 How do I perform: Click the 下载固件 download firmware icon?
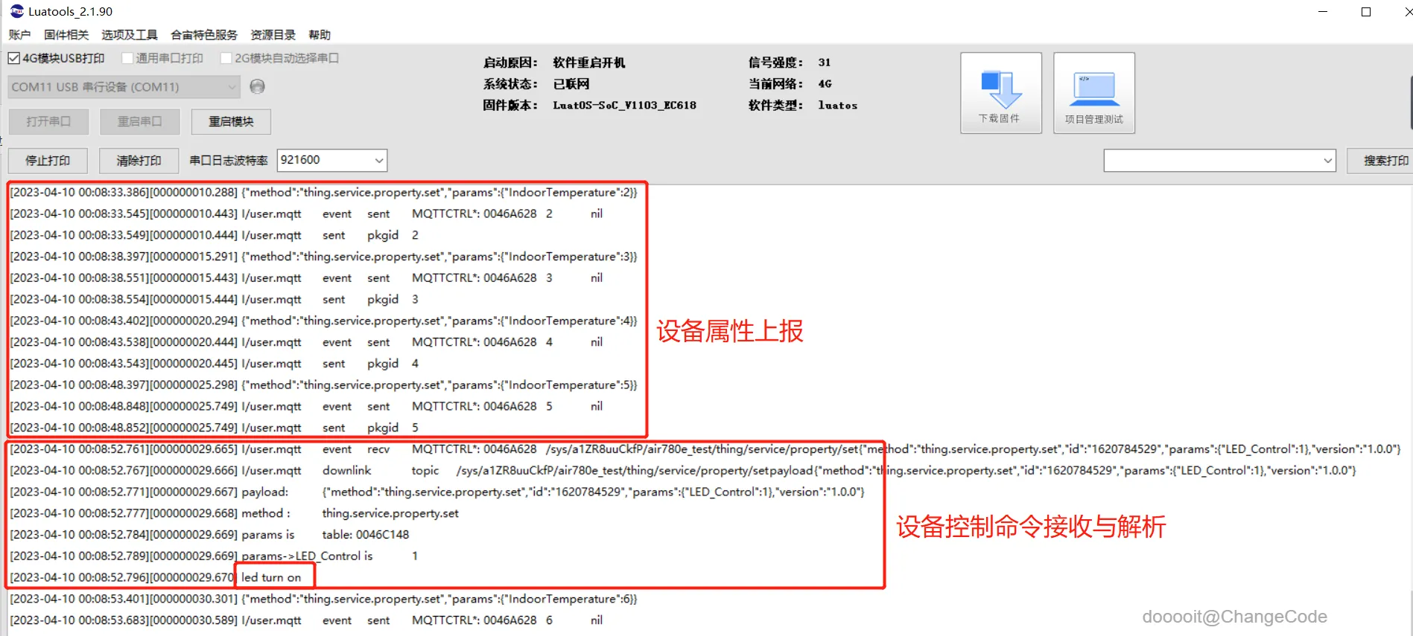pyautogui.click(x=1000, y=92)
